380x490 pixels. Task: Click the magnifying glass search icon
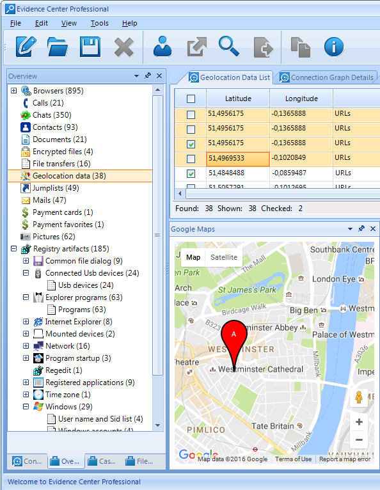[x=229, y=46]
